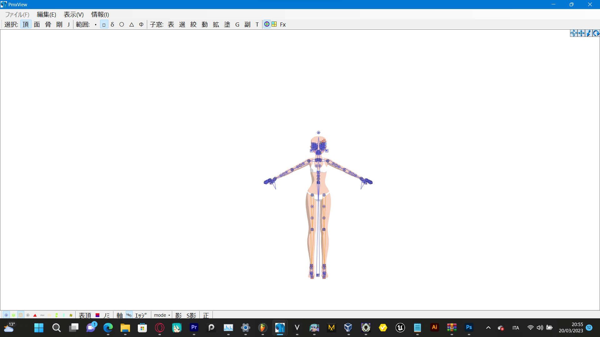Click the rotate view icon at top-right

[596, 33]
